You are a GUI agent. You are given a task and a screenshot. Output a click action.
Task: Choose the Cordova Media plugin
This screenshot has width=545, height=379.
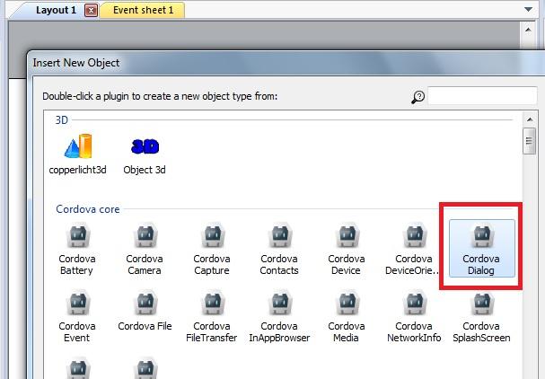tap(347, 317)
